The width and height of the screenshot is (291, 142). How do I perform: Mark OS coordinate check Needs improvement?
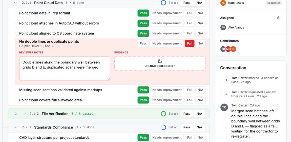pyautogui.click(x=167, y=33)
